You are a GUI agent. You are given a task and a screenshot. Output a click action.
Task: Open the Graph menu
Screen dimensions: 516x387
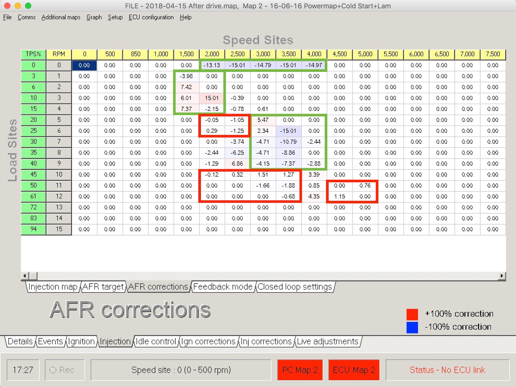(94, 17)
